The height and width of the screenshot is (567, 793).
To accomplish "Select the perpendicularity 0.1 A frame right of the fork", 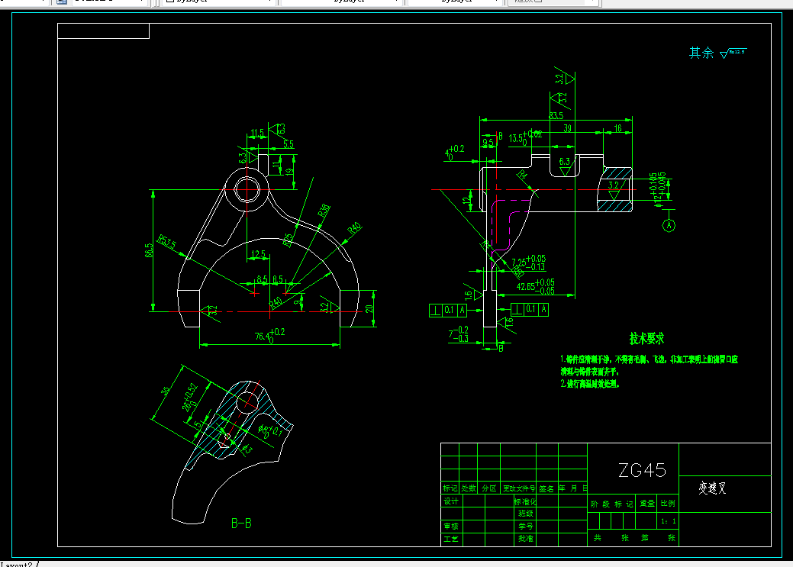I will click(x=530, y=309).
